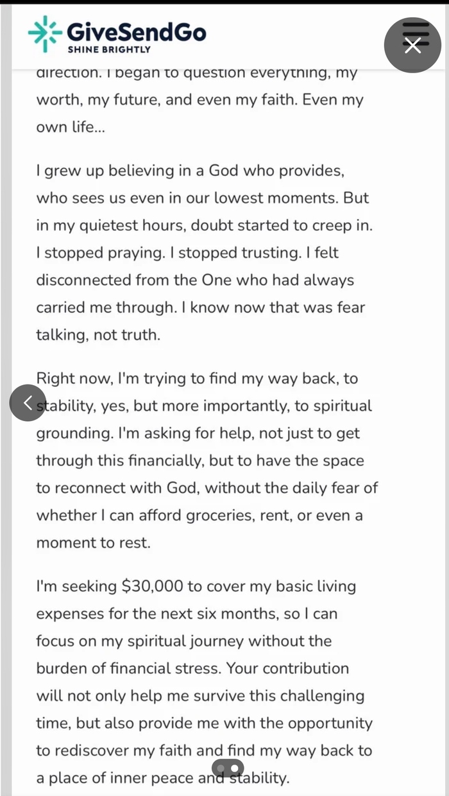Tap the GiveSendGo wordmark in header
Viewport: 449px width, 796px height.
(x=136, y=31)
